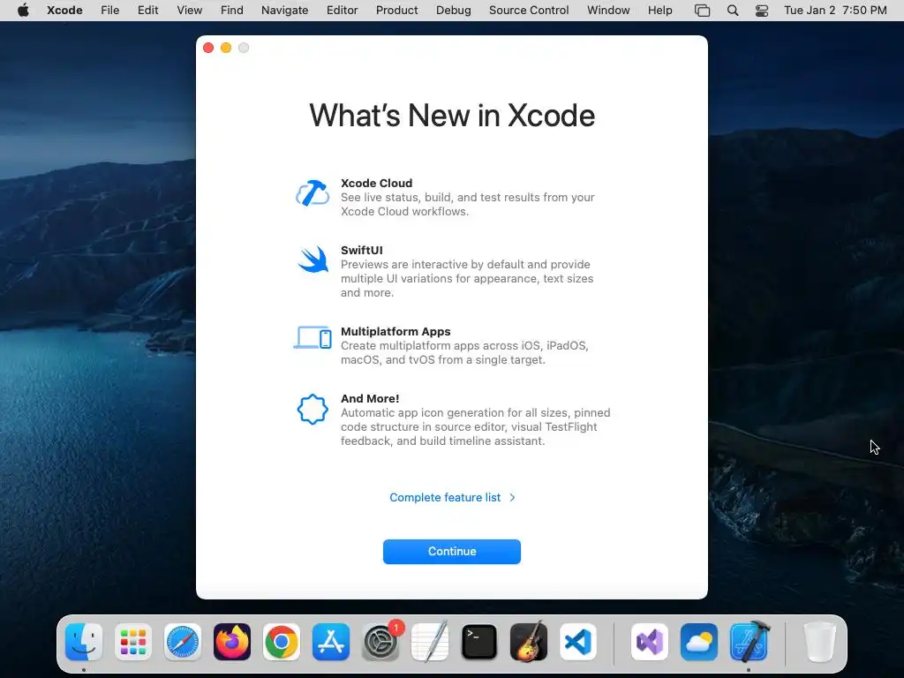The height and width of the screenshot is (678, 904).
Task: Launch GarageBand from the Dock
Action: click(x=529, y=642)
